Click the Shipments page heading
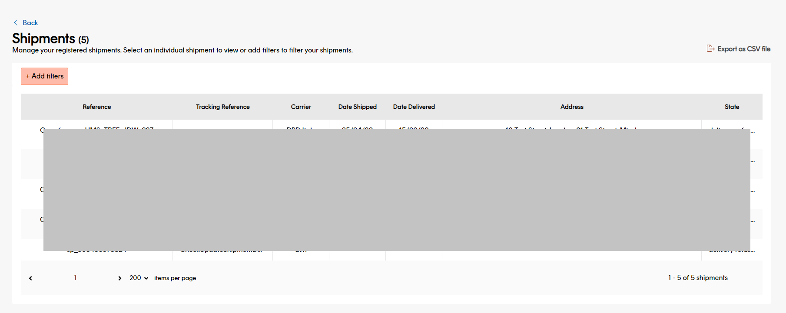 click(x=43, y=39)
